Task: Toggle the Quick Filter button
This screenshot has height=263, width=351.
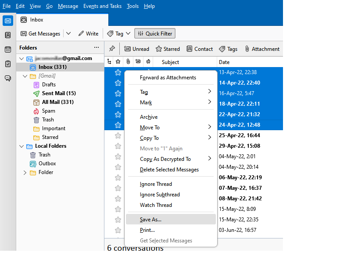Action: (x=155, y=34)
